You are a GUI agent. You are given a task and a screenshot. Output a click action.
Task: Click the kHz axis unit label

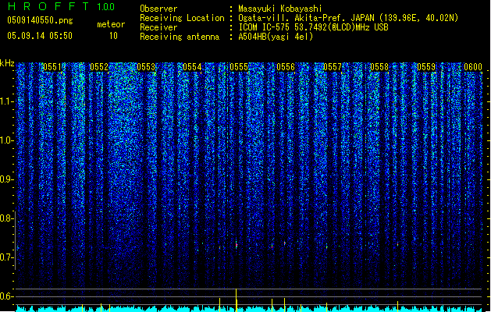pyautogui.click(x=7, y=63)
